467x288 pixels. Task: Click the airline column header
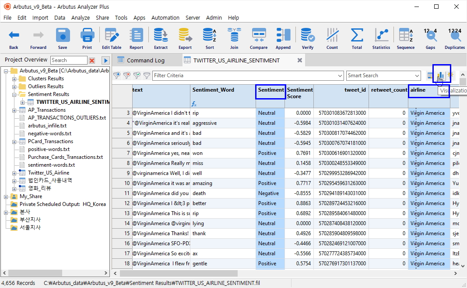coord(429,96)
